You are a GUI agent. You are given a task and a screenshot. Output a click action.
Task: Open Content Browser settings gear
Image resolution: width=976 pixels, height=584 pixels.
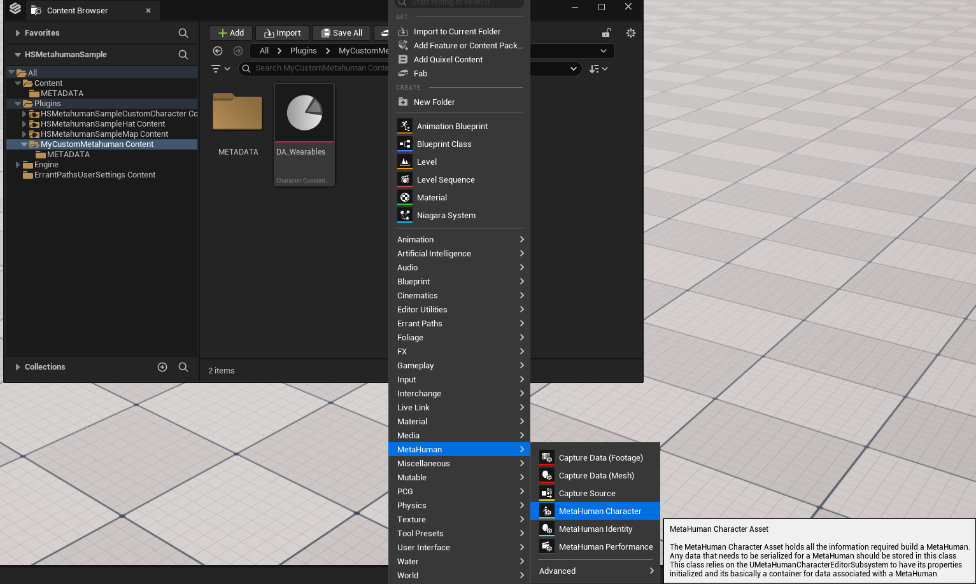[631, 33]
